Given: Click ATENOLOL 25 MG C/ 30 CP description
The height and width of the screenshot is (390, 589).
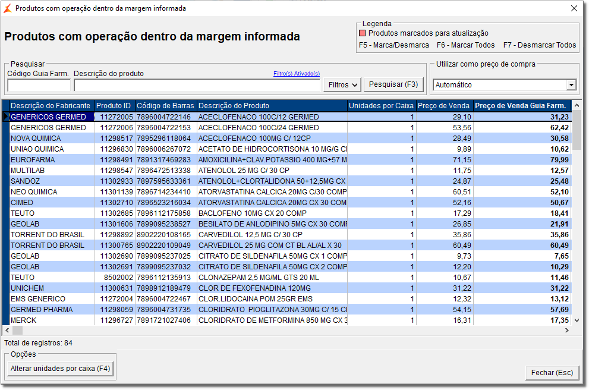Looking at the screenshot, I should (244, 171).
